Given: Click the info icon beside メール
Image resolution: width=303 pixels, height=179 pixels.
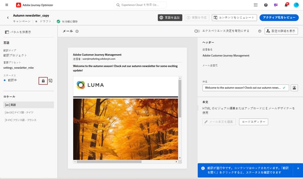Looking at the screenshot, I should point(77,31).
